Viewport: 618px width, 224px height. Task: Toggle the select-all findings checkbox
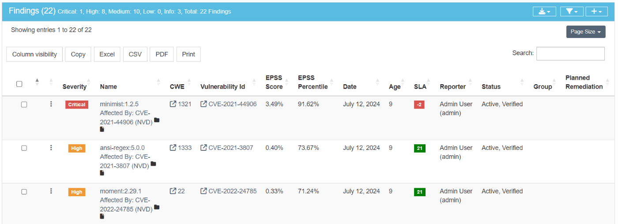[x=19, y=84]
